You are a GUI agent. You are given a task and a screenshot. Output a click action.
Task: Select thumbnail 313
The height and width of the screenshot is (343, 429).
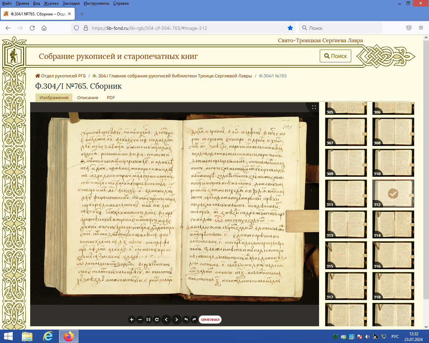click(346, 224)
